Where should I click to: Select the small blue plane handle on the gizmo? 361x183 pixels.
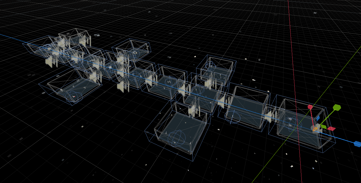tap(318, 118)
